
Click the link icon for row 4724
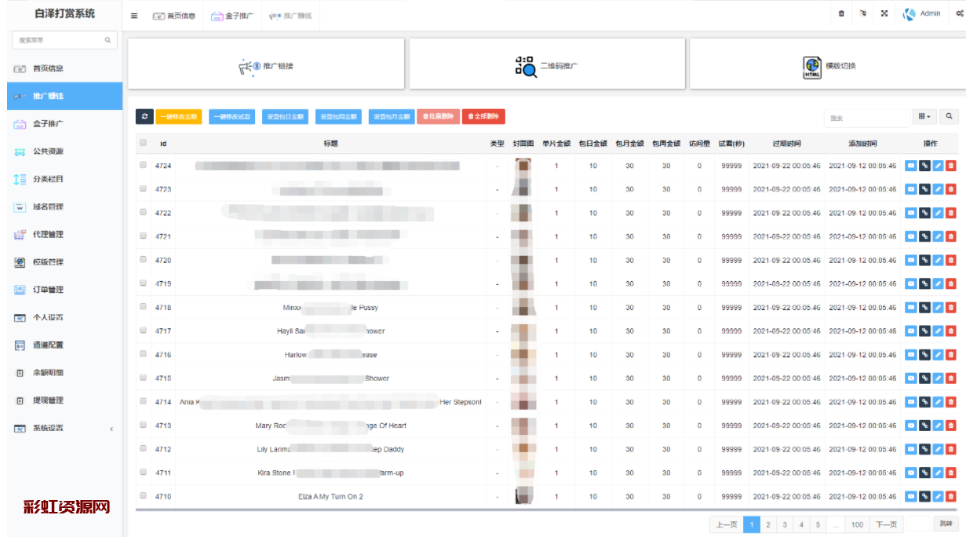click(924, 166)
